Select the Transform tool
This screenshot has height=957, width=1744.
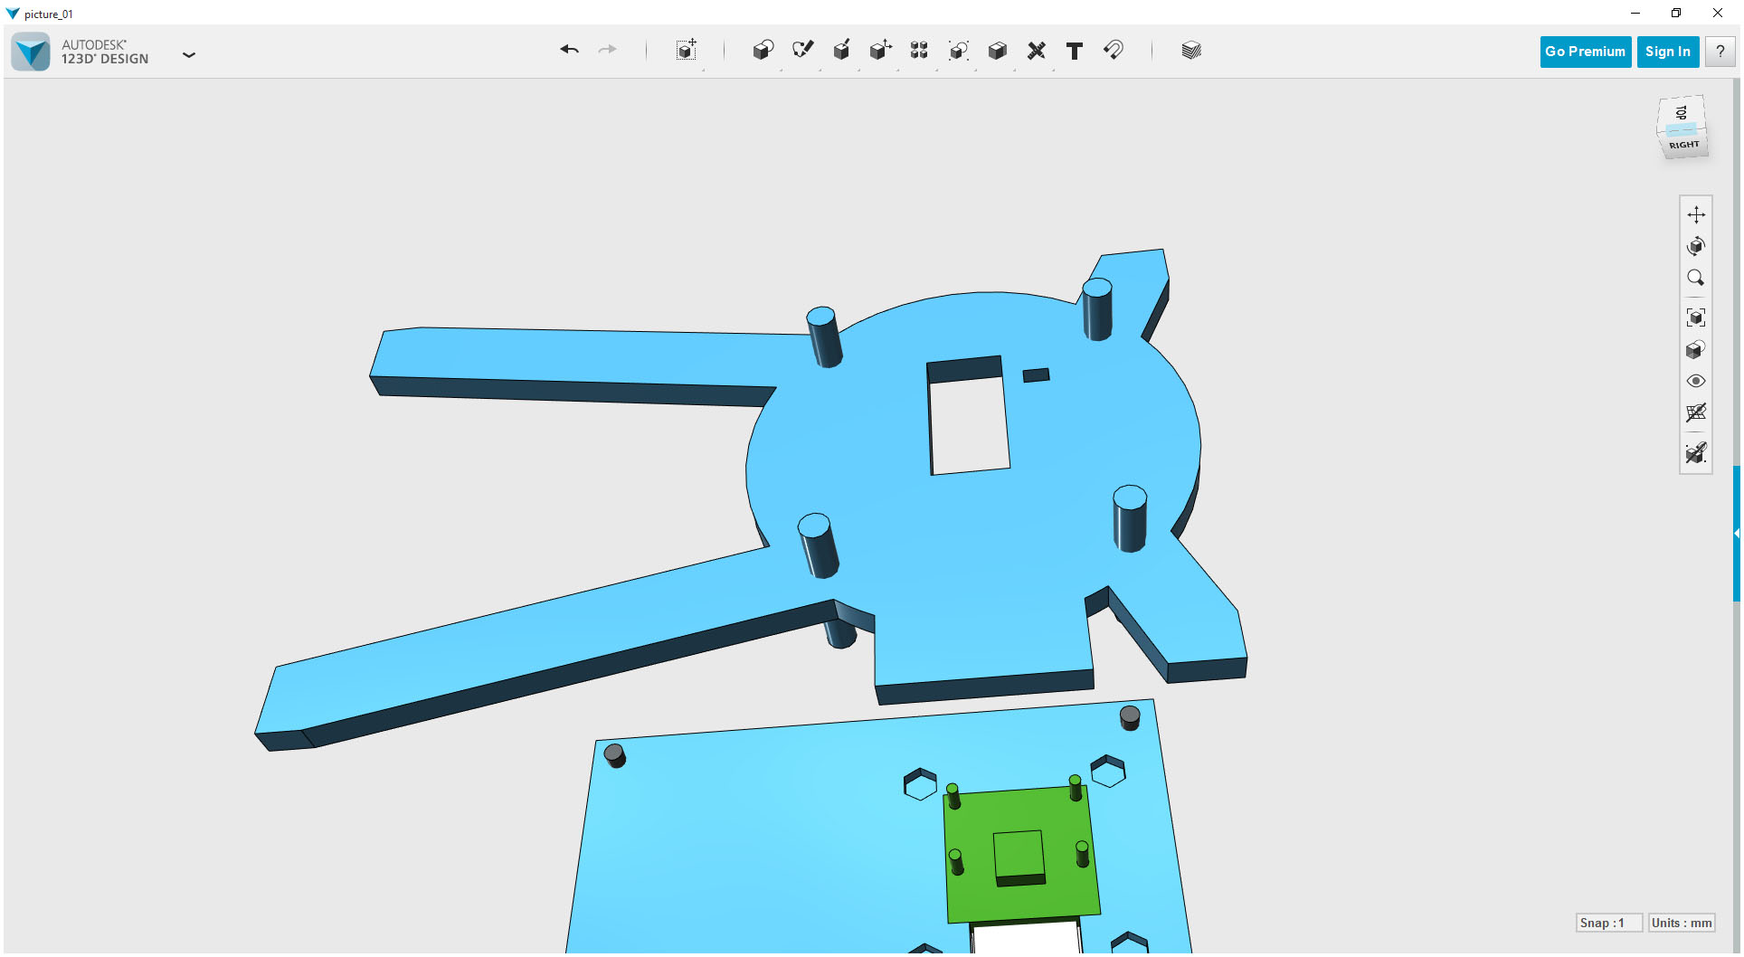click(687, 51)
